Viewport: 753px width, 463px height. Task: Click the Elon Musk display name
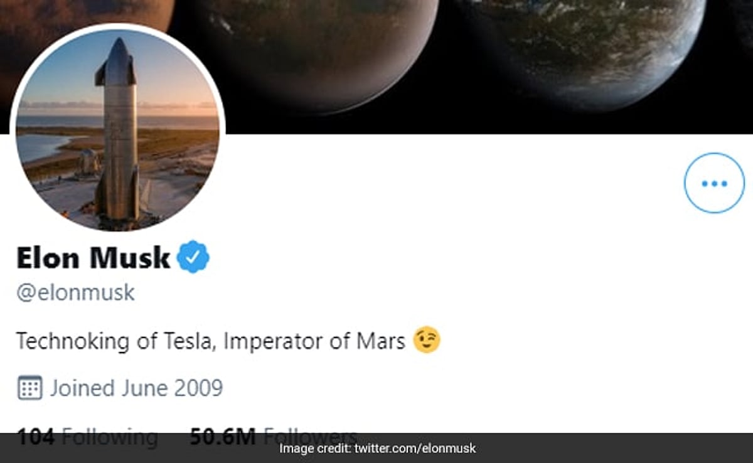[x=94, y=257]
